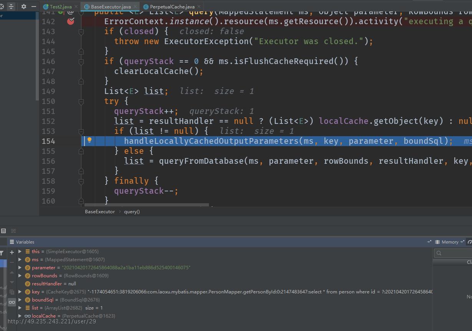This screenshot has height=331, width=472.
Task: Click the horizontal editor scrollbar
Action: tap(147, 205)
